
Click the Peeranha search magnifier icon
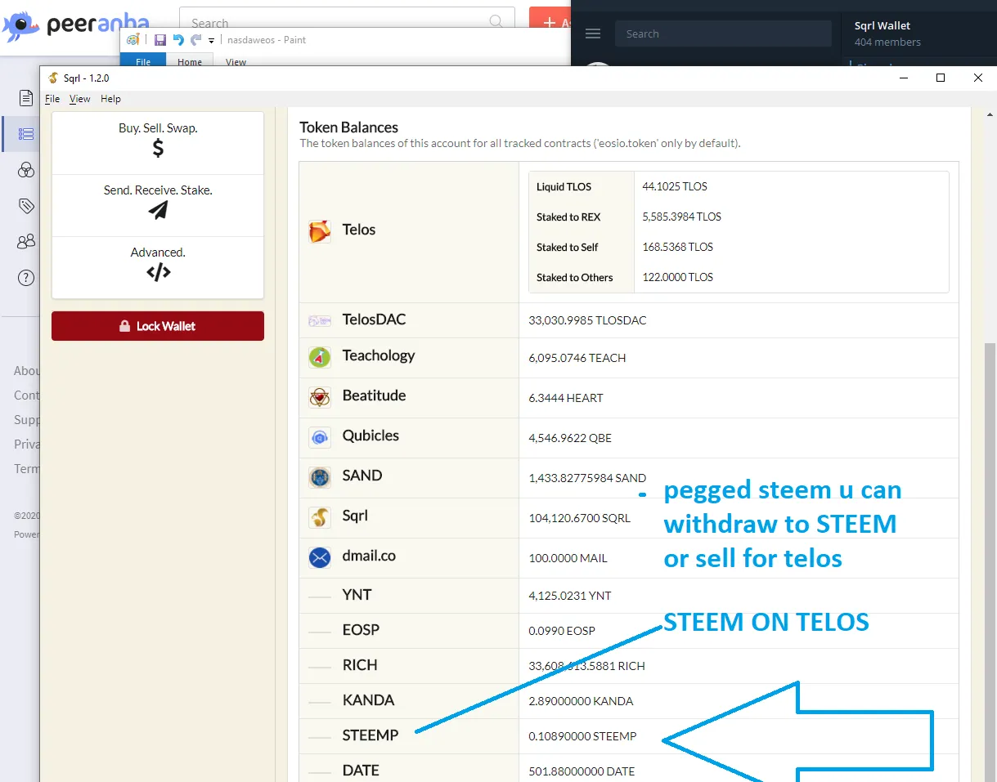[496, 22]
